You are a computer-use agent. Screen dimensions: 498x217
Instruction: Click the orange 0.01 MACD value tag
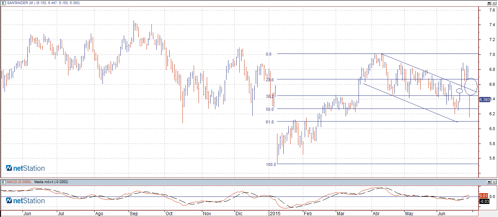coord(483,195)
